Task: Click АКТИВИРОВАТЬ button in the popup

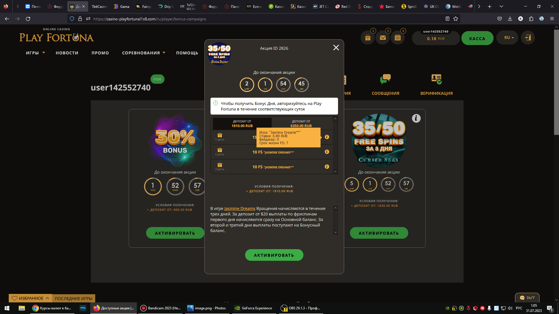Action: (x=274, y=255)
